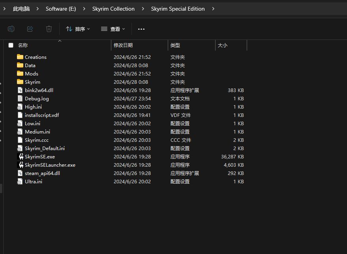Click the 383 KB size cell

[x=236, y=90]
